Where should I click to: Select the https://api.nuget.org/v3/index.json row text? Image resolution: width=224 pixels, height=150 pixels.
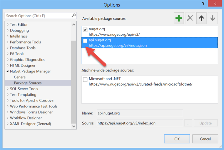point(118,45)
